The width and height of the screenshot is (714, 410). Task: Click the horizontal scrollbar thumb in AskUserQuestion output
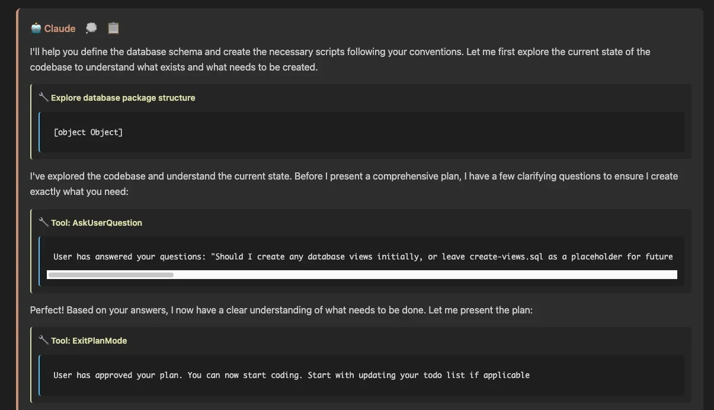(x=111, y=275)
